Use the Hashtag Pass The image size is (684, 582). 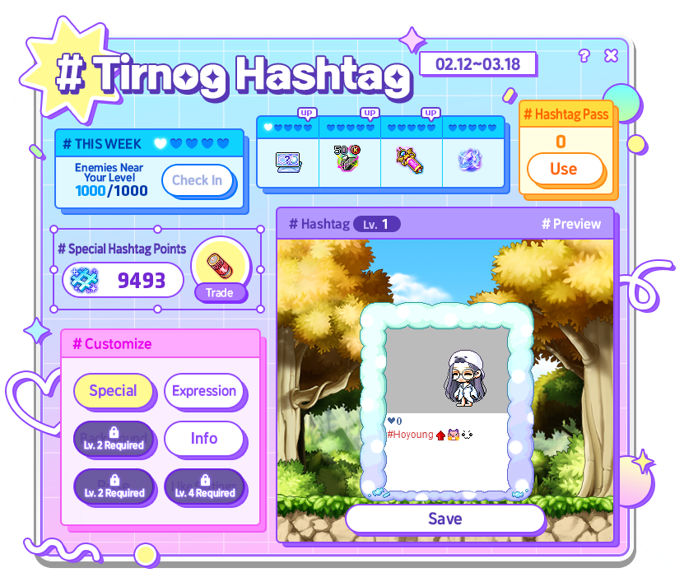coord(564,170)
